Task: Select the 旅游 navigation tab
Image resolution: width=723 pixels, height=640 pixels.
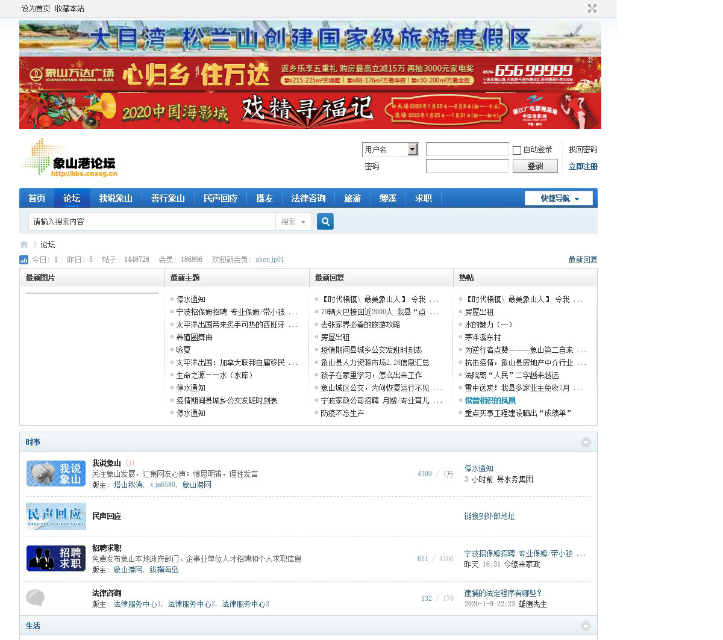Action: (352, 198)
